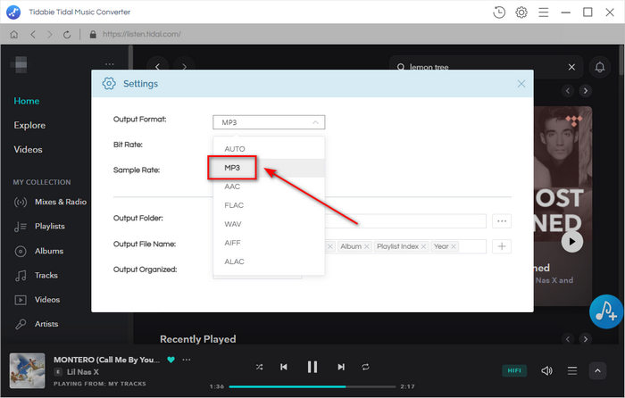The height and width of the screenshot is (398, 625).
Task: Play the featured album card
Action: (572, 242)
